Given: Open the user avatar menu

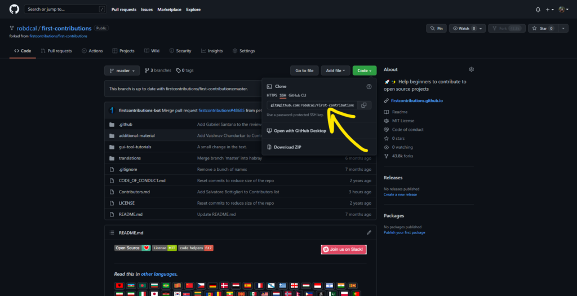Looking at the screenshot, I should point(563,10).
